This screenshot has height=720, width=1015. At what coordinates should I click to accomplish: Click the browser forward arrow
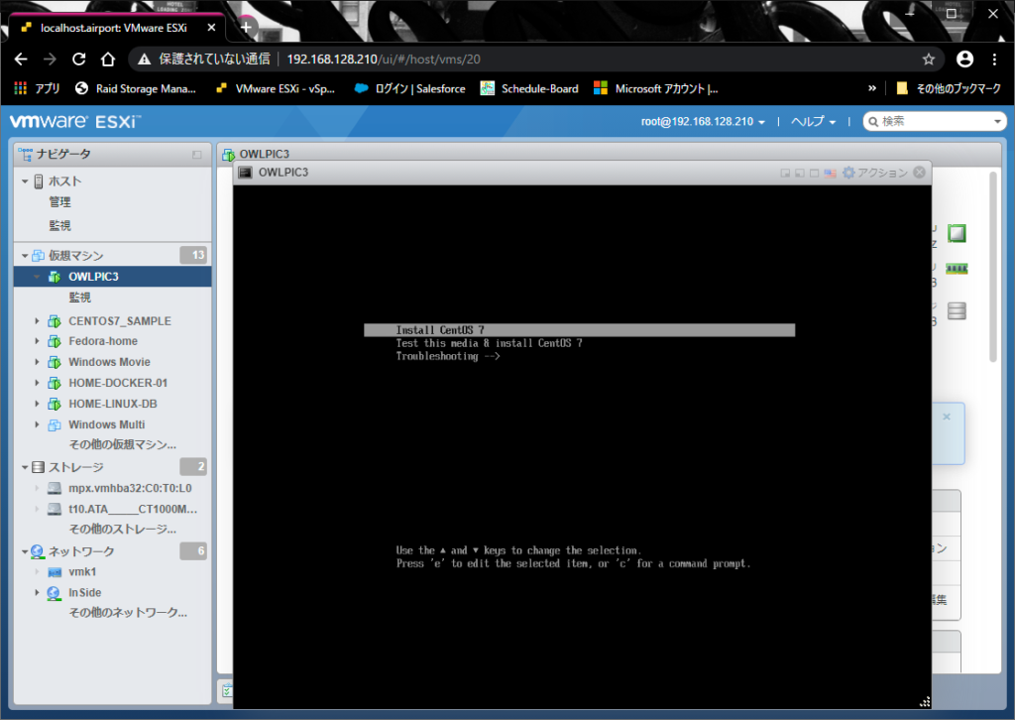point(50,59)
